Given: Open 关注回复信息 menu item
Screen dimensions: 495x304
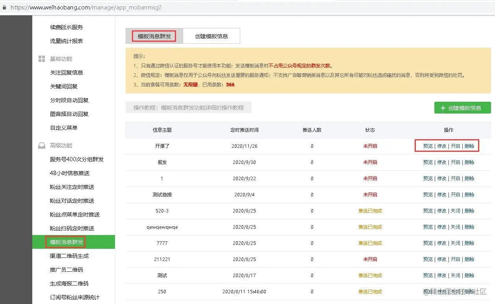Looking at the screenshot, I should (x=67, y=73).
